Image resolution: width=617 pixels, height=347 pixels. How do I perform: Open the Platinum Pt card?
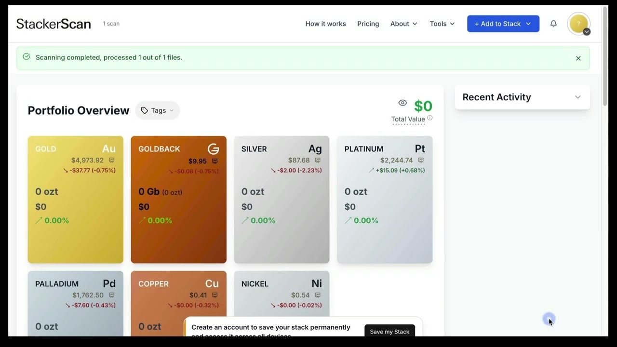pos(385,200)
